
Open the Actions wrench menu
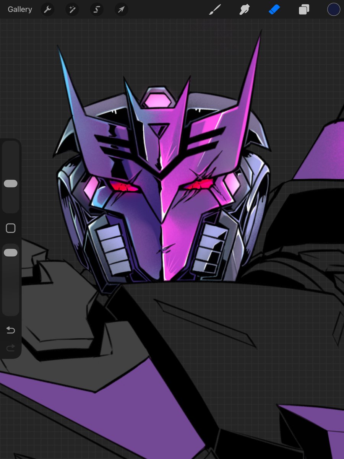click(x=47, y=10)
